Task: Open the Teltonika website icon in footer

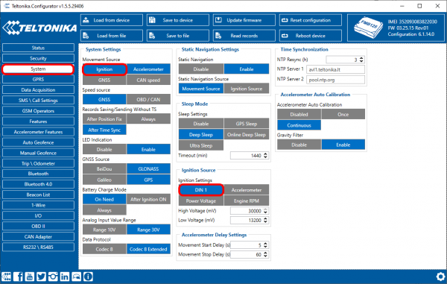Action: coord(6,277)
